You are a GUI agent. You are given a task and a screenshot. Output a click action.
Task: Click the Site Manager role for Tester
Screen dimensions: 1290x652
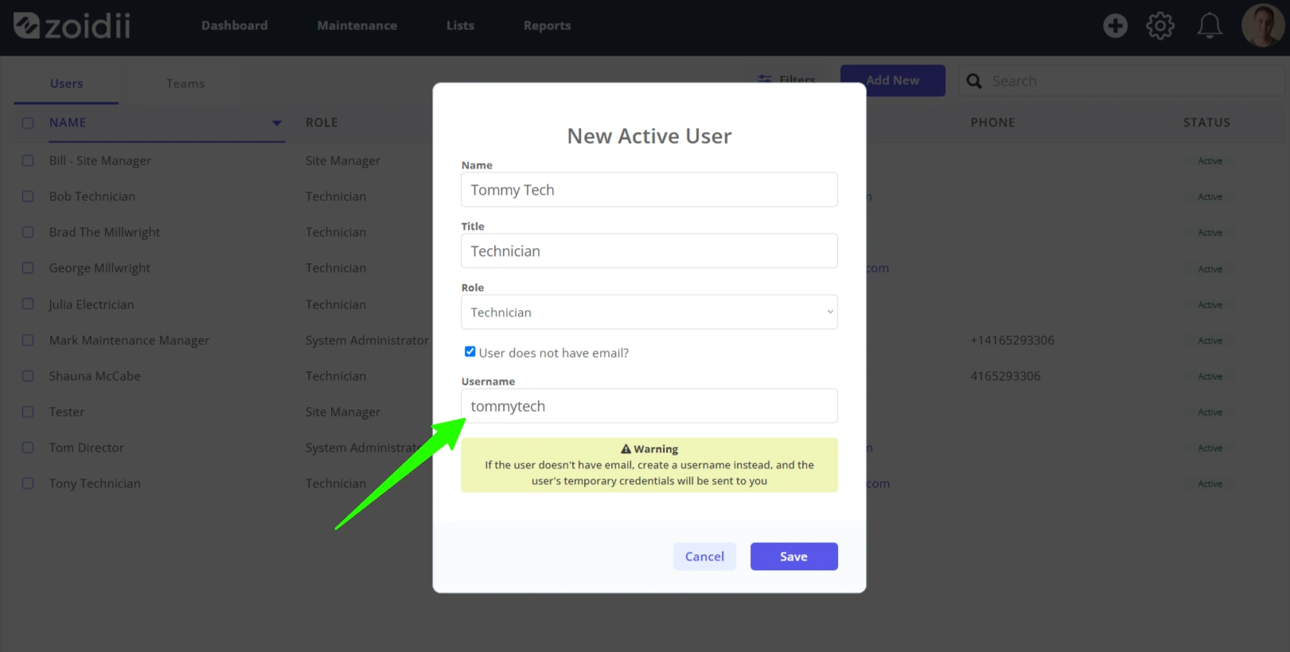343,412
